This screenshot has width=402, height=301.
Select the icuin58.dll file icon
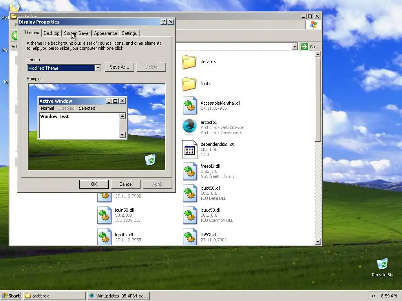pyautogui.click(x=104, y=215)
